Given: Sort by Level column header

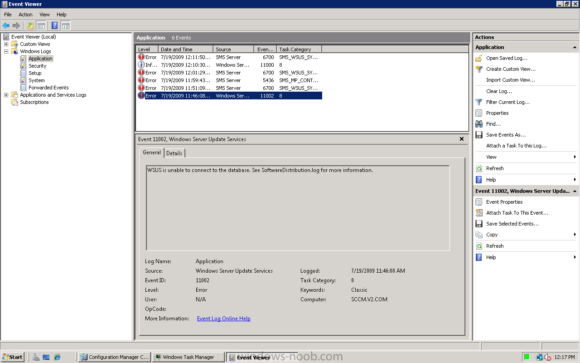Looking at the screenshot, I should pyautogui.click(x=147, y=49).
